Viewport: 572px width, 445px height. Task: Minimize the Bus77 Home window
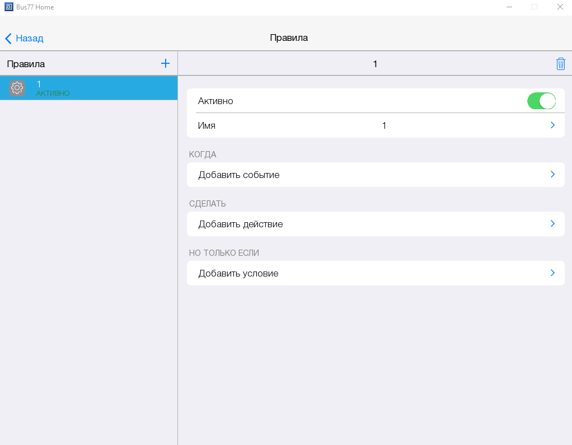509,7
